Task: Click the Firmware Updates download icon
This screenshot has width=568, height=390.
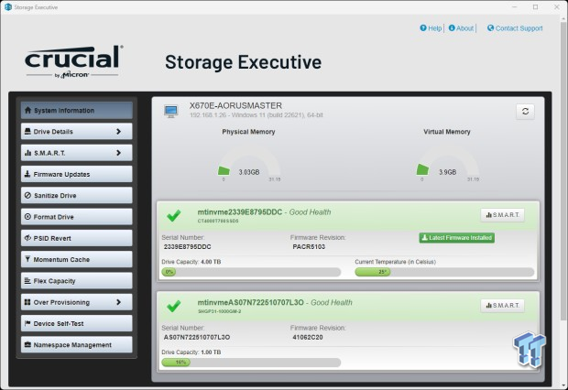Action: [27, 174]
